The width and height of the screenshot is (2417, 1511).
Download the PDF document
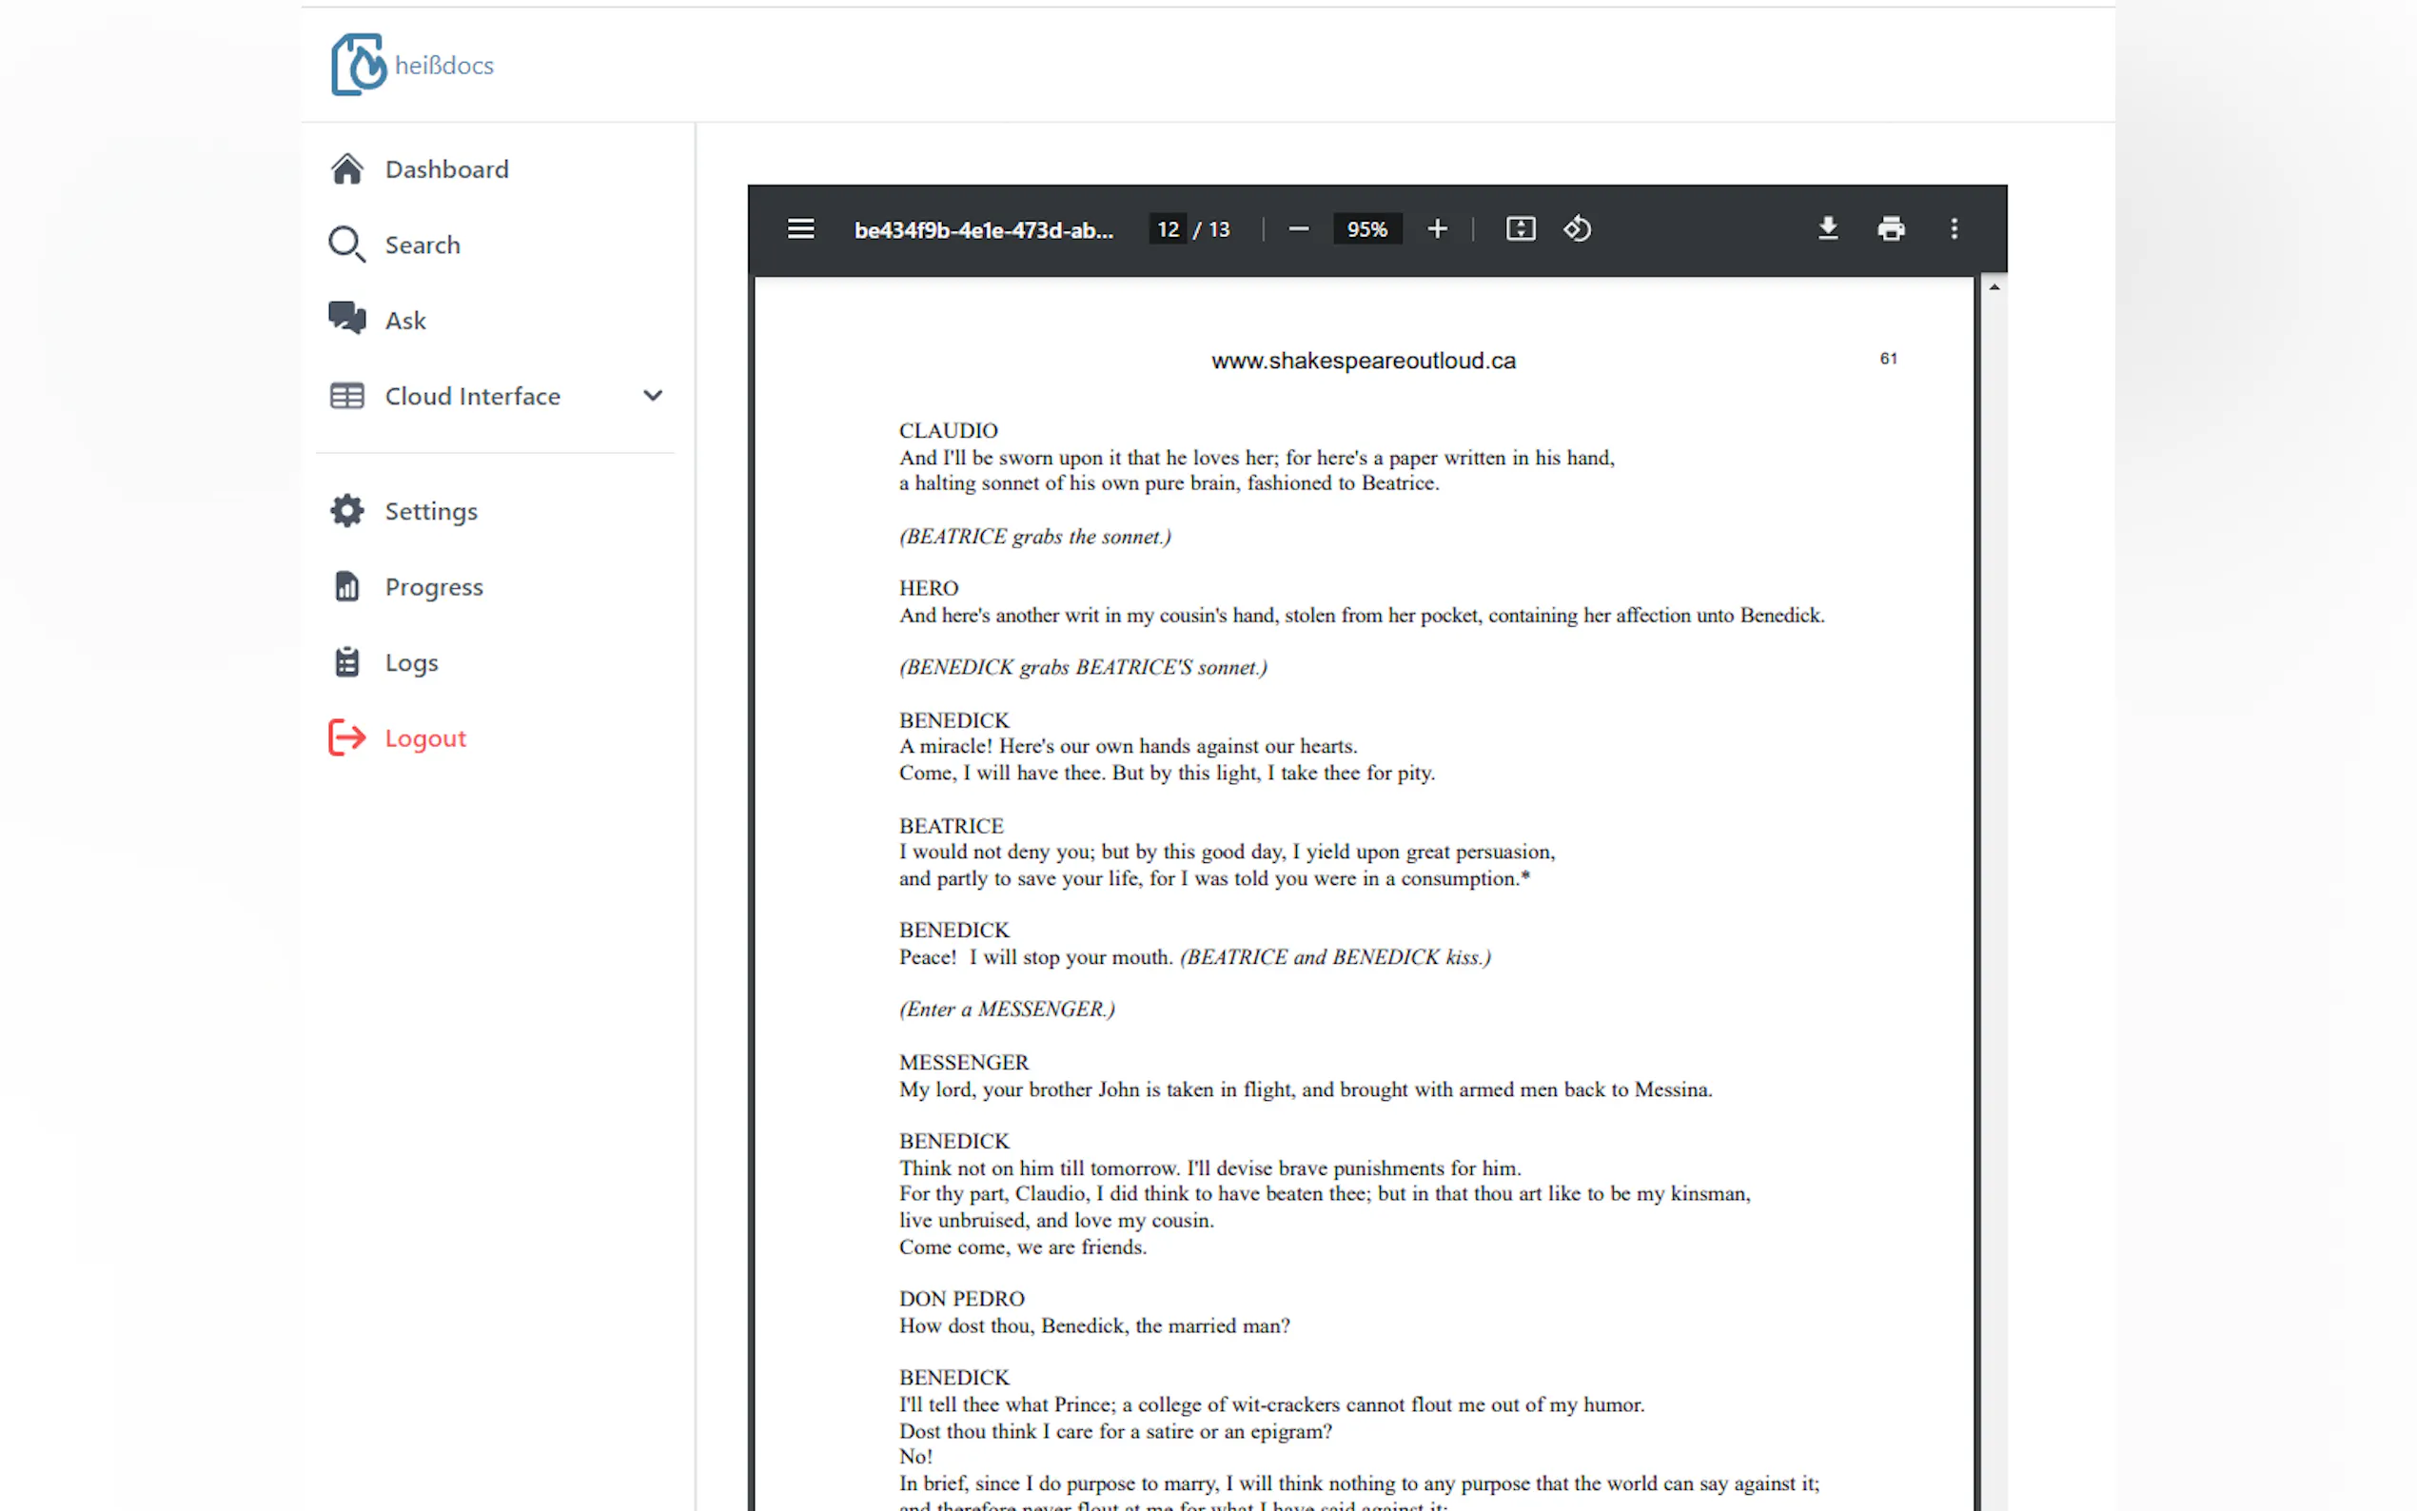[x=1827, y=229]
